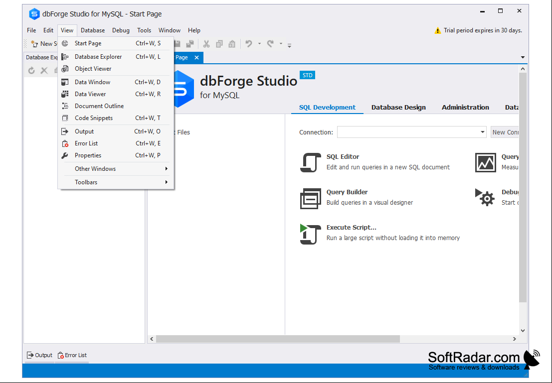Click the Cut scissors toolbar icon
552x383 pixels.
[x=206, y=44]
